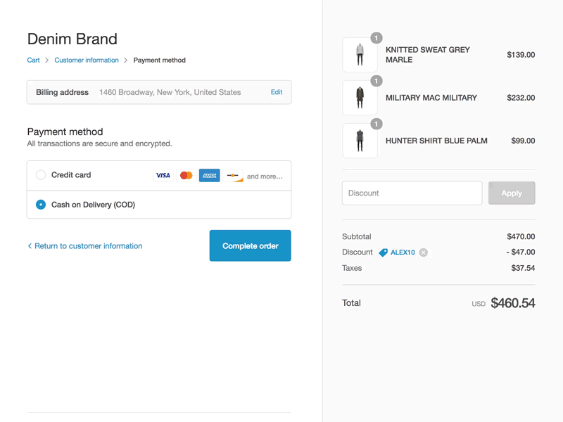Select the Credit card payment option

pyautogui.click(x=41, y=174)
